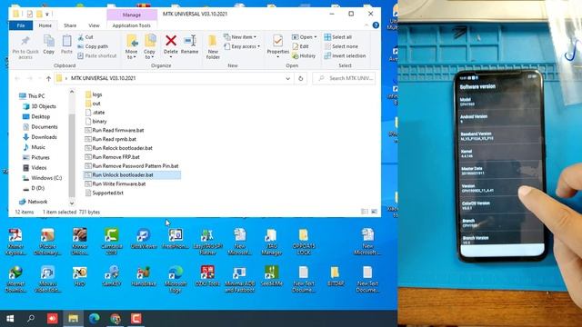Switch to large icons view in status bar

374,212
